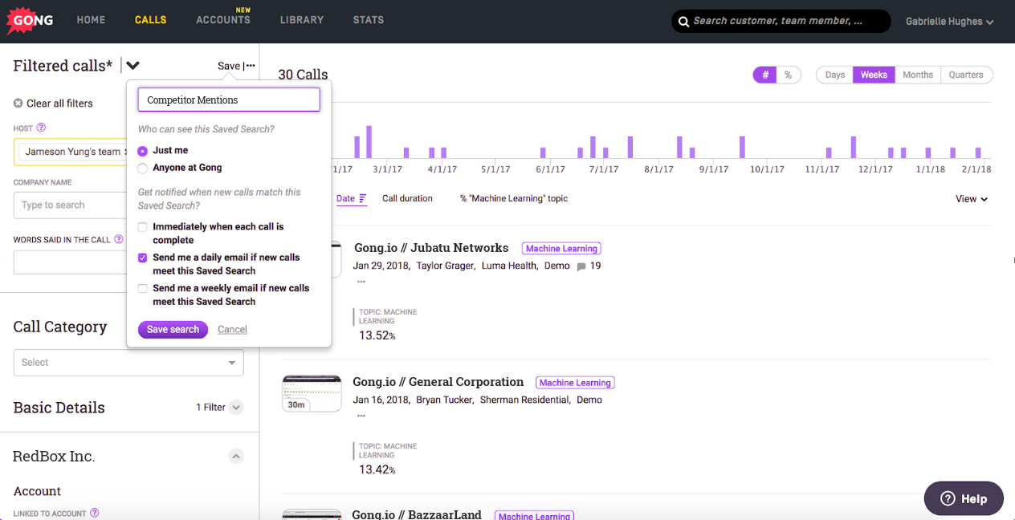Screen dimensions: 1015x520
Task: Uncheck the daily email notification checkbox
Action: pyautogui.click(x=142, y=257)
